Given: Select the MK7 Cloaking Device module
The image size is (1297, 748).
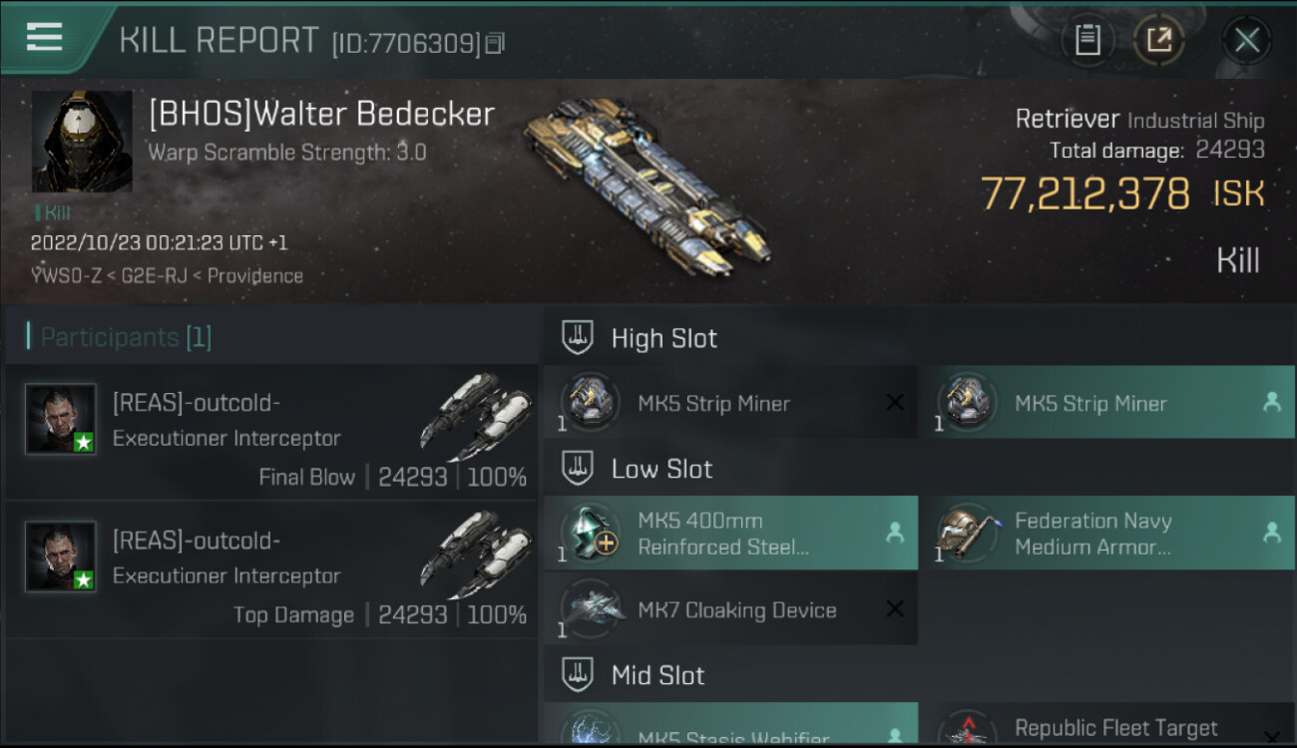Looking at the screenshot, I should (730, 609).
